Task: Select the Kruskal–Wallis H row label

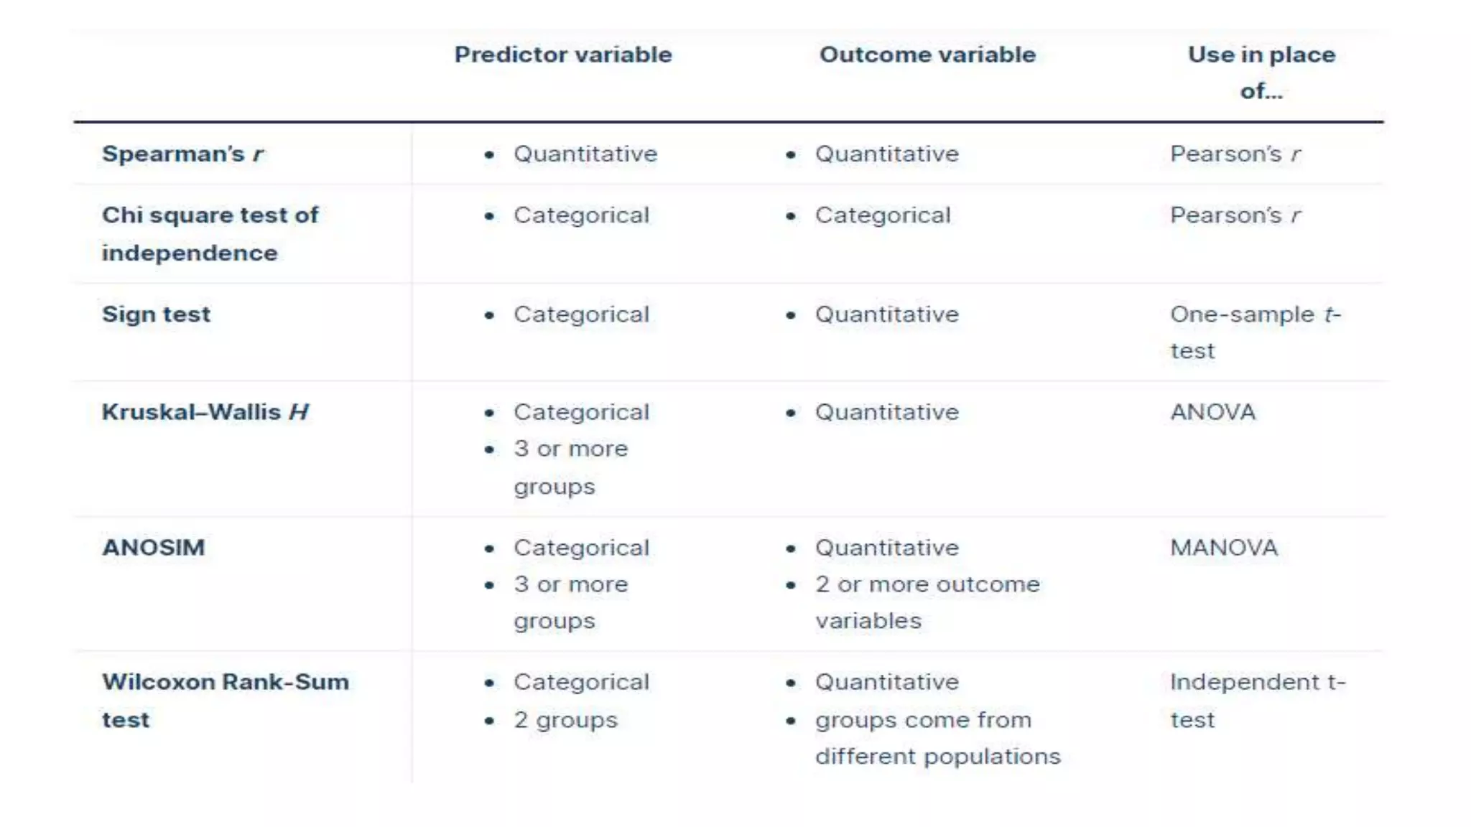Action: 205,412
